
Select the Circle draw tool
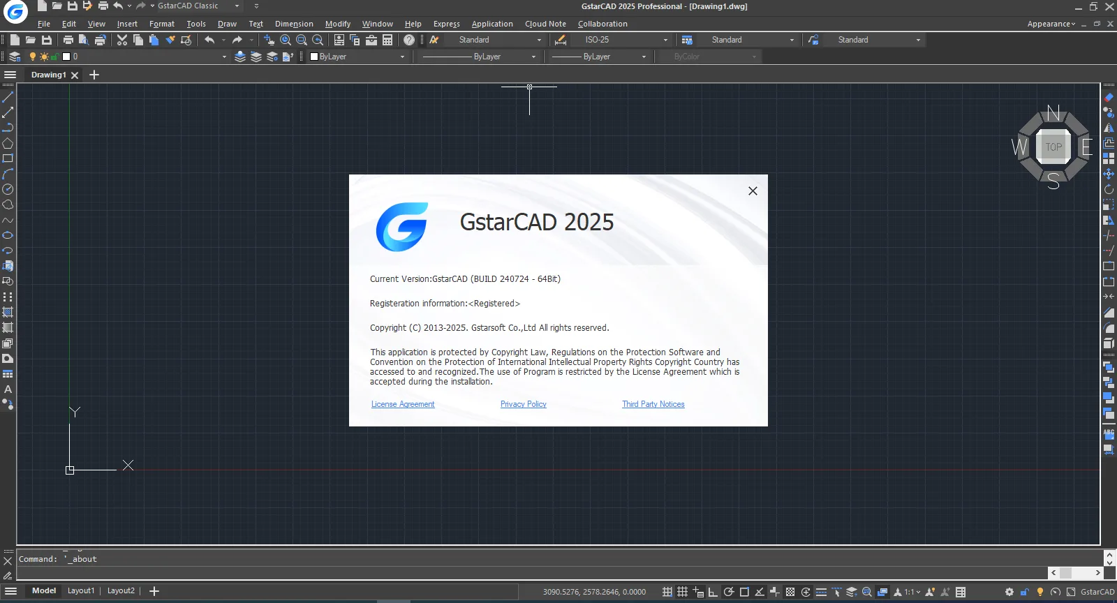(x=8, y=189)
